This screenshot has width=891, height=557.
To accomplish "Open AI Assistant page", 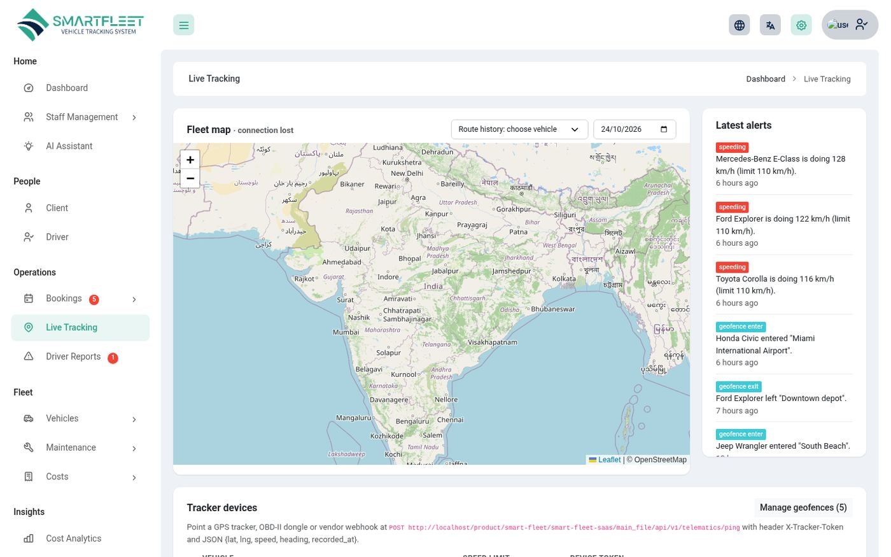I will pos(80,146).
